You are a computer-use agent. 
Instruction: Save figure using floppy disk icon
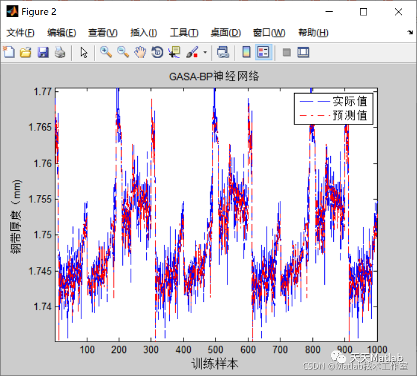pos(43,52)
